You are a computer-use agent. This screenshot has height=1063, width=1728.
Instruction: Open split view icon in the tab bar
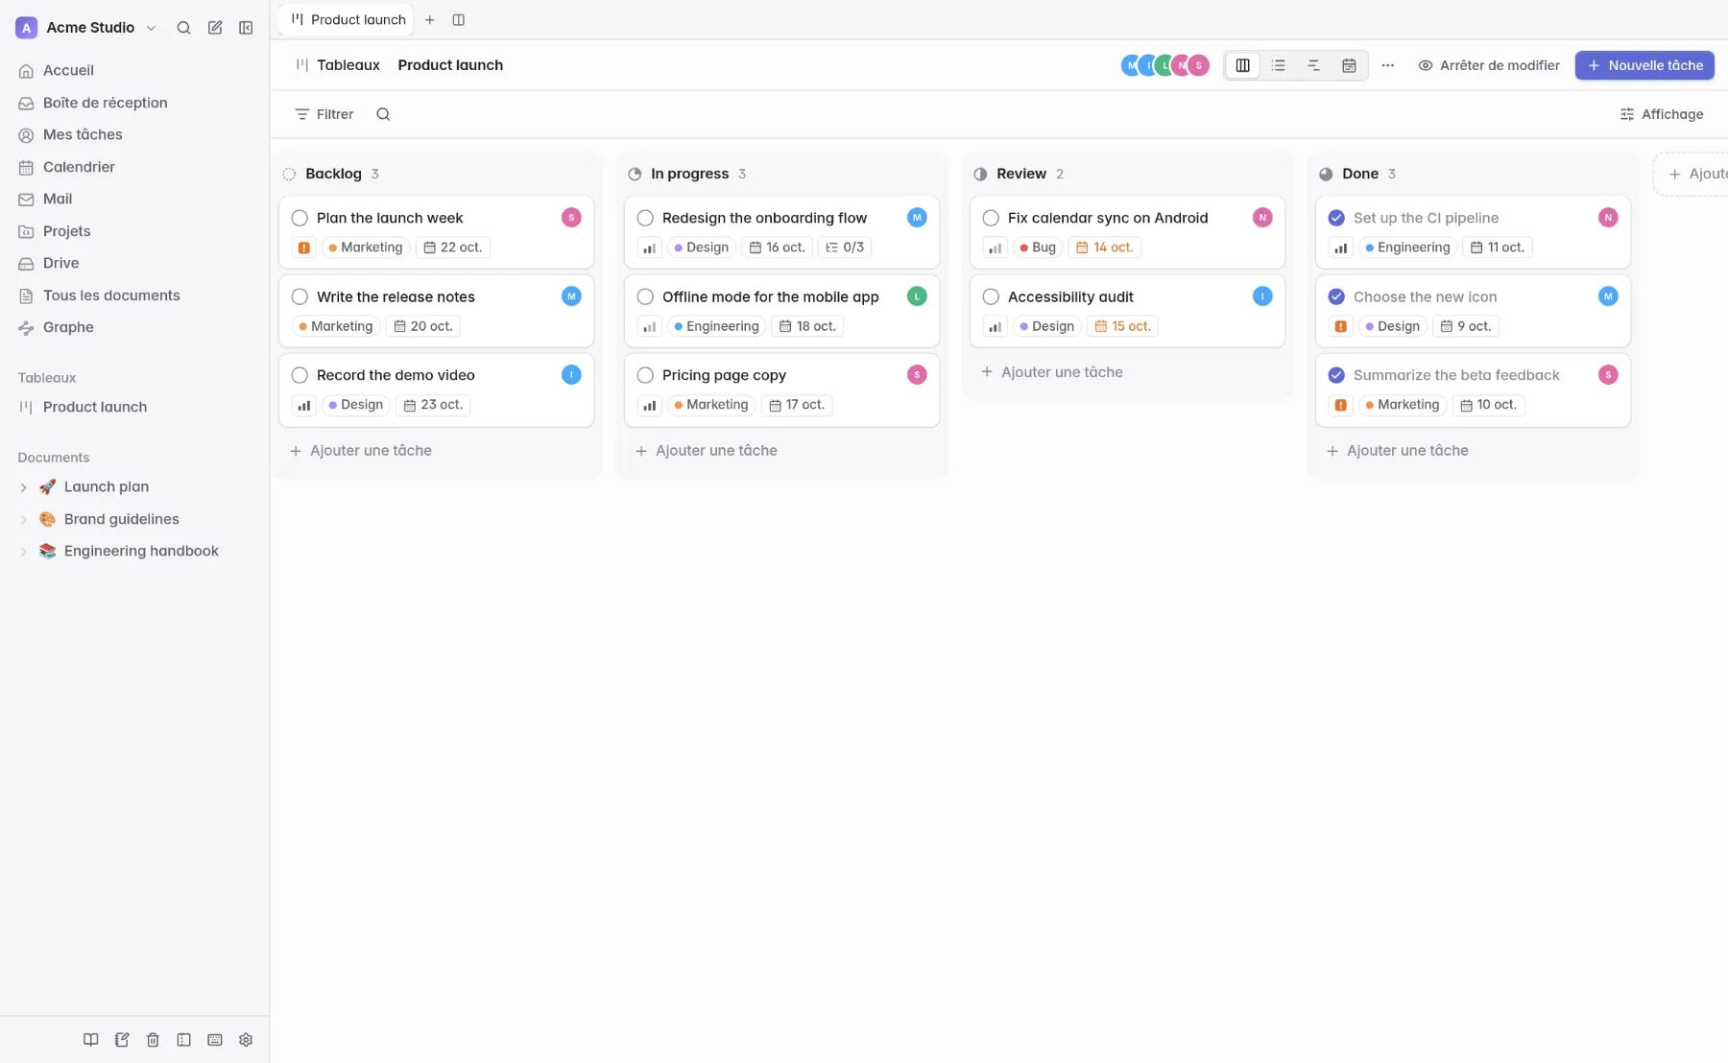pos(459,20)
